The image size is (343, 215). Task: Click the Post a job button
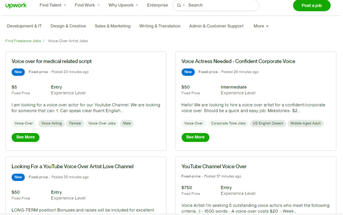311,5
